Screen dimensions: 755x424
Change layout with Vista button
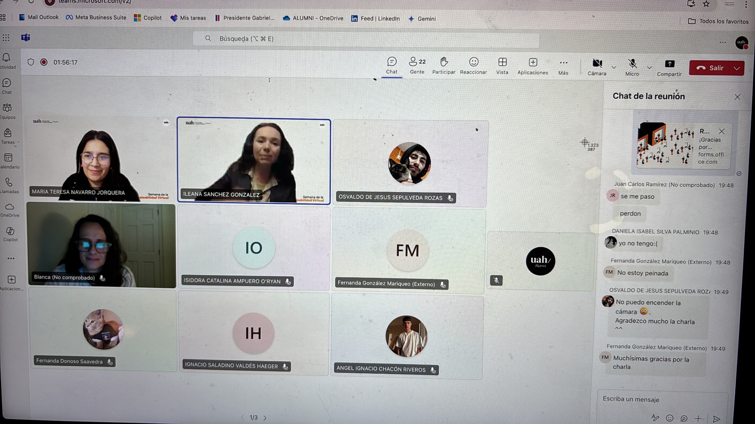[502, 67]
